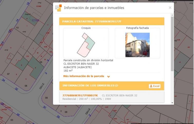Click the 77768 block number on the map

point(36,20)
